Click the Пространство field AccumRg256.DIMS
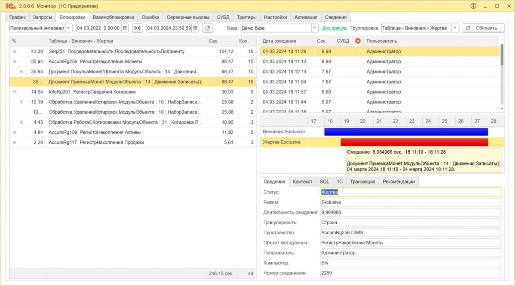 (411, 233)
